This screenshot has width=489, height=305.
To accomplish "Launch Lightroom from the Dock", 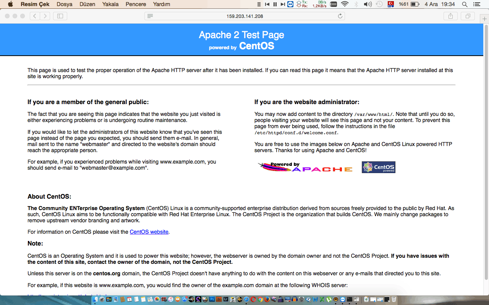I will click(226, 299).
